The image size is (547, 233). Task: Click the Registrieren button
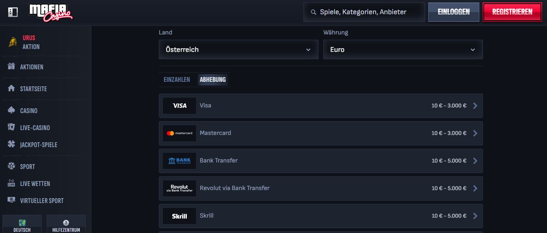point(512,12)
